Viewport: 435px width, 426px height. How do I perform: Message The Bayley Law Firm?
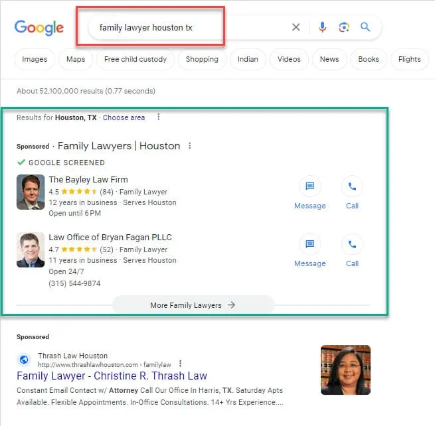310,193
